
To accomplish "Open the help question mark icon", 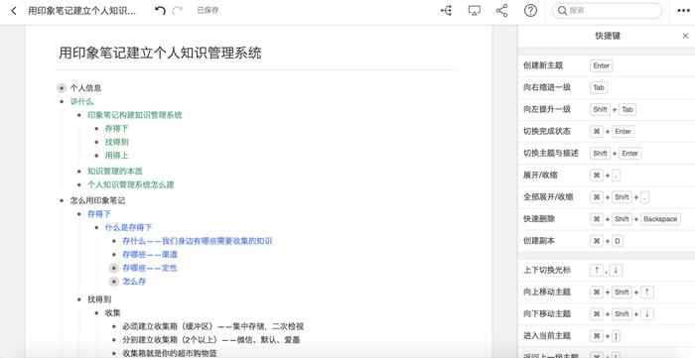I will [530, 11].
